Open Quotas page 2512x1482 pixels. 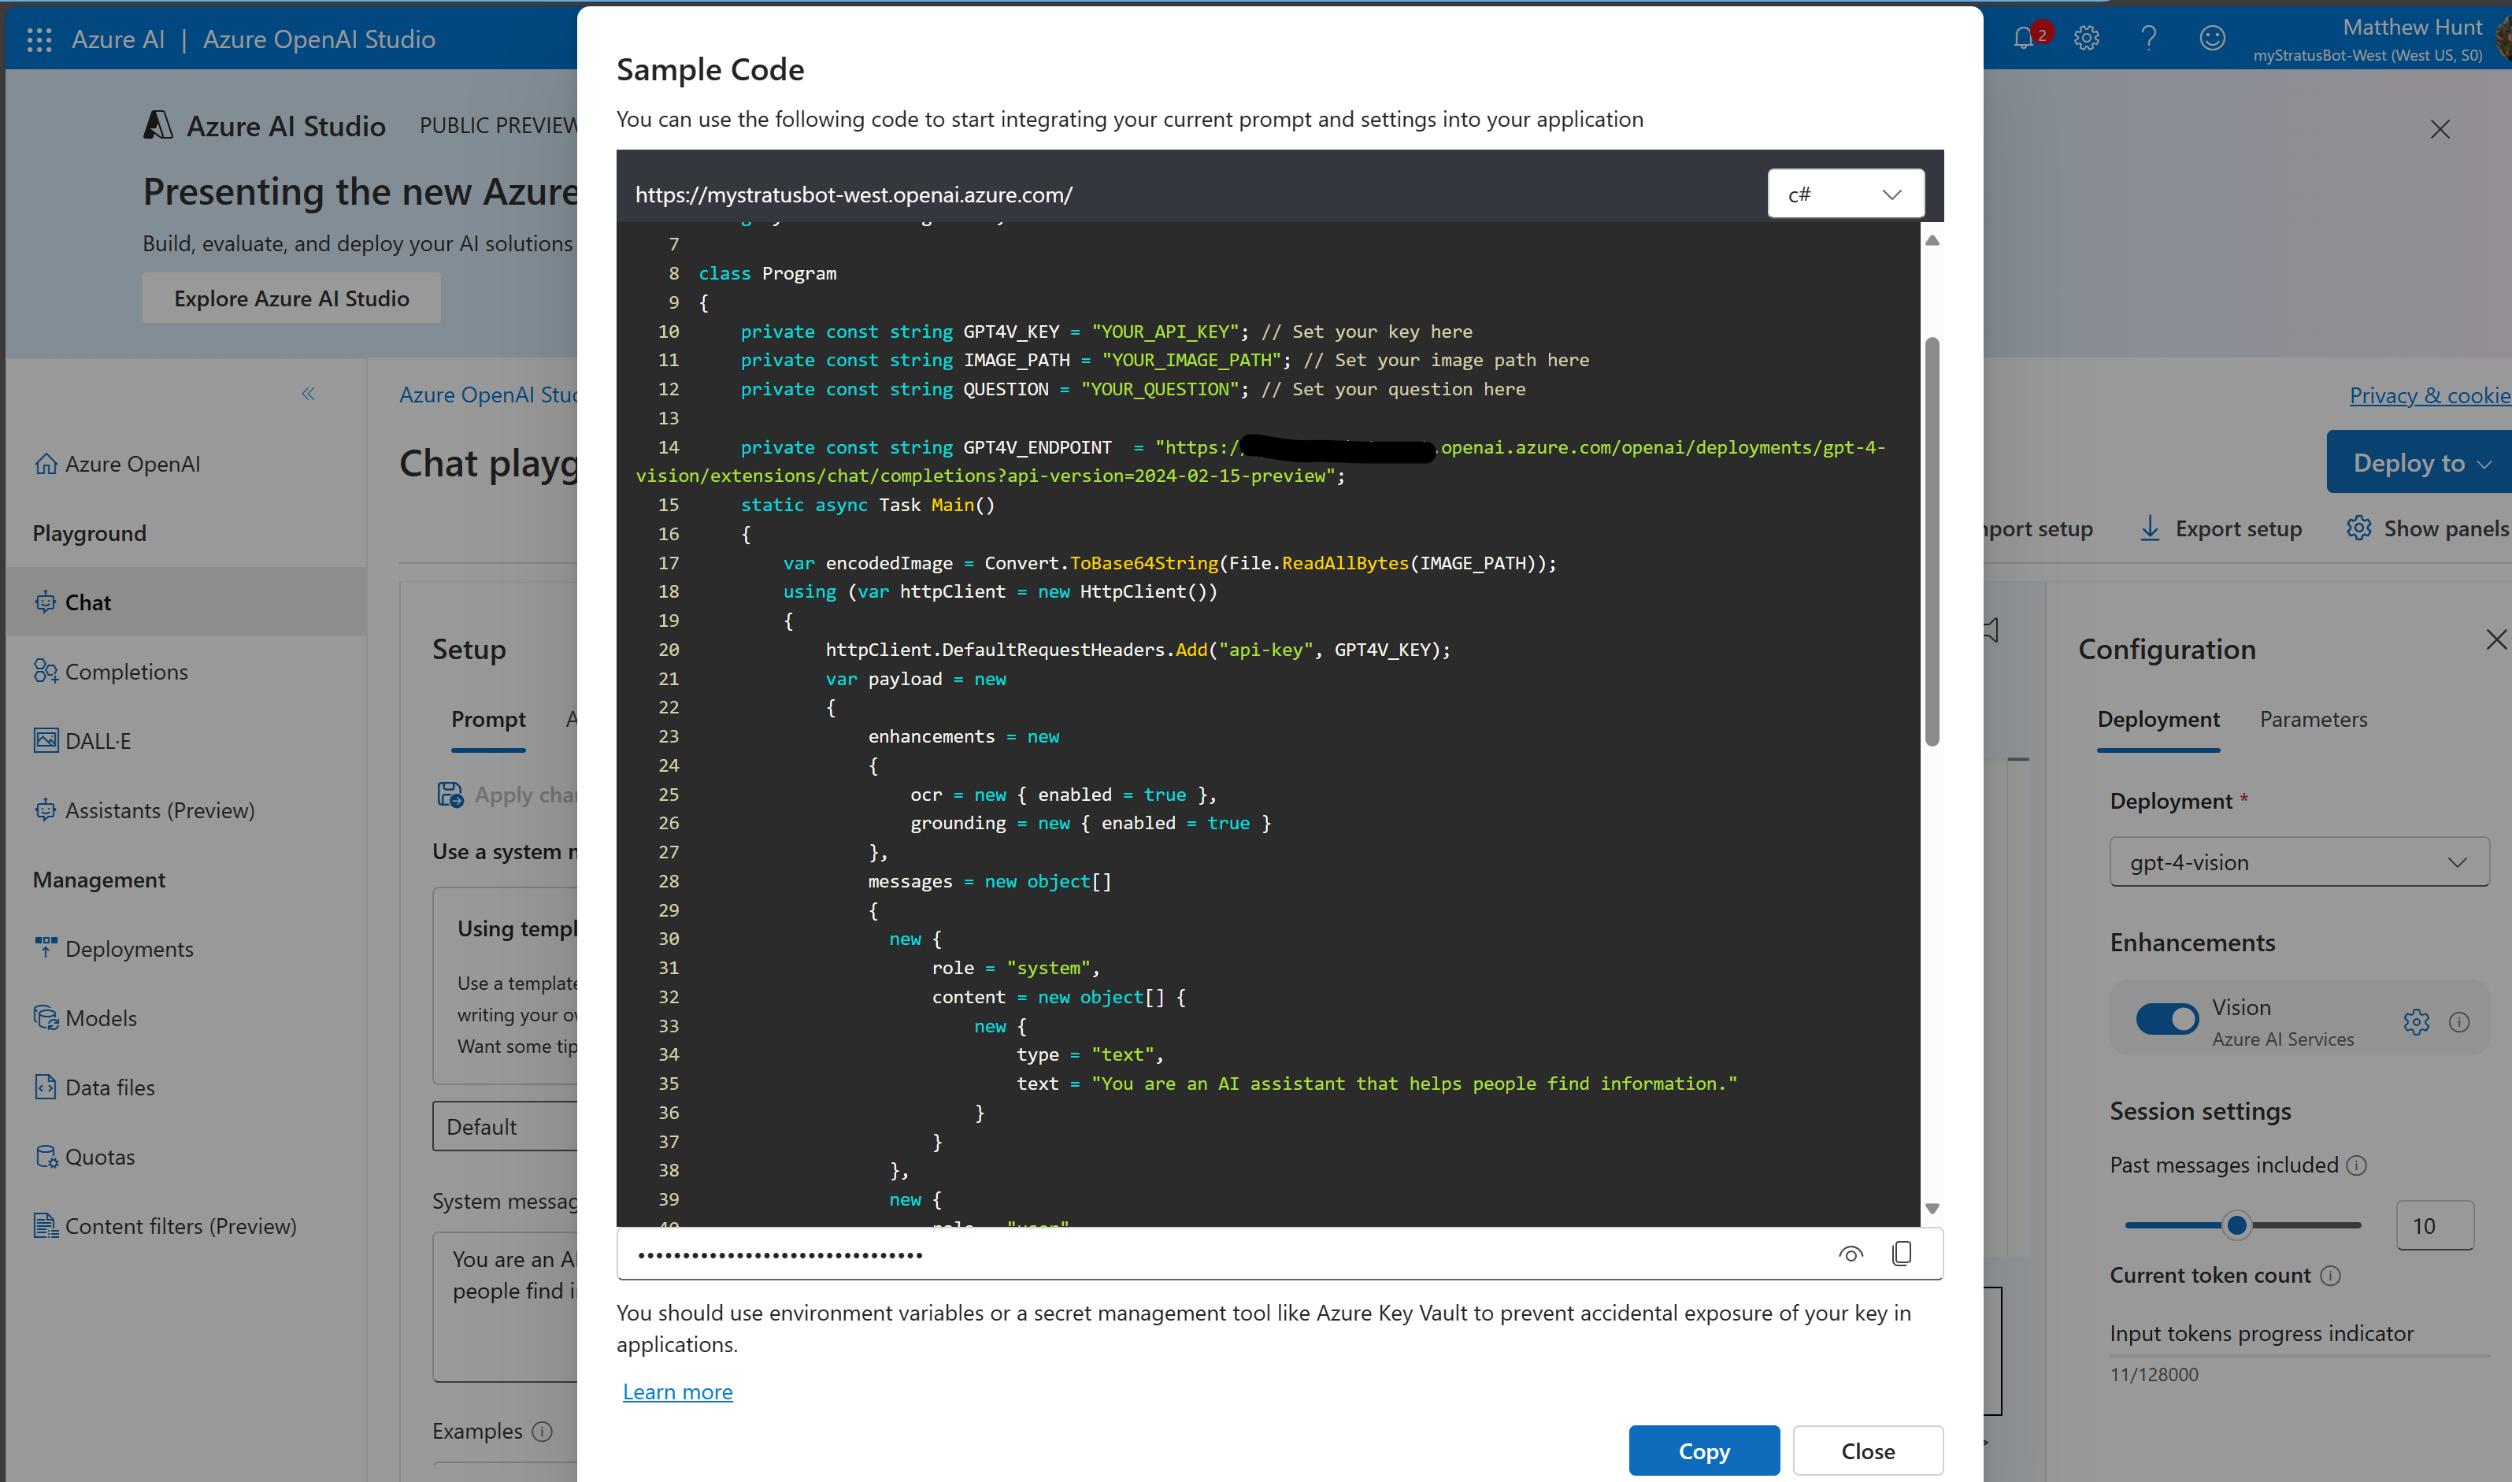[x=85, y=1157]
